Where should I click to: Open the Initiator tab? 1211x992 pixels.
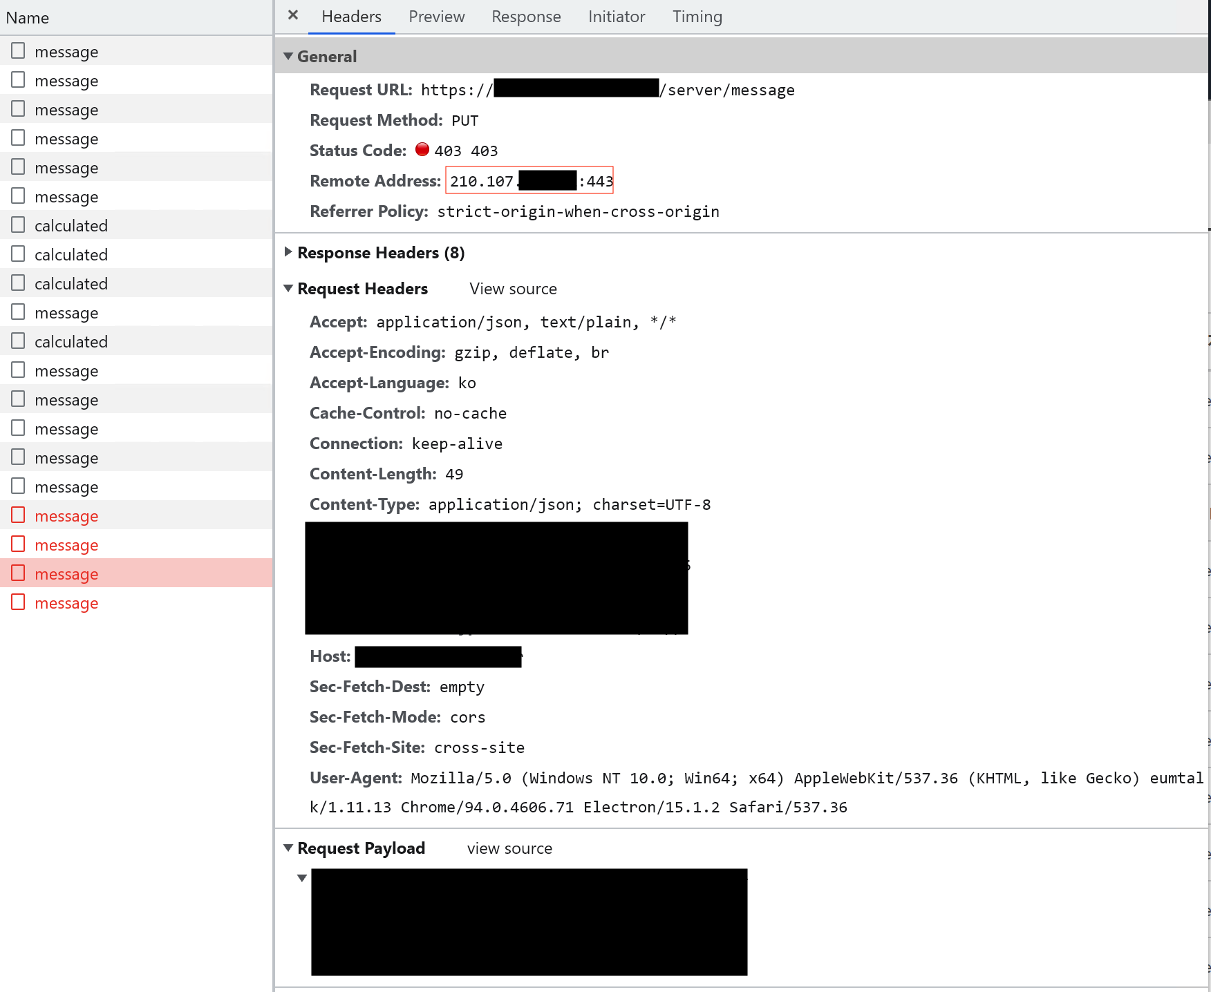[x=617, y=17]
